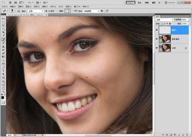The height and width of the screenshot is (137, 192).
Task: Hide the 背景 副本 layer
Action: [157, 39]
